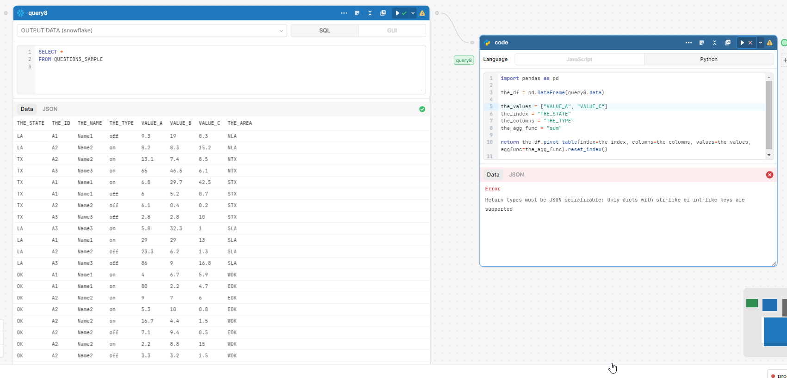Open the code block in a pop-out window
787x378 pixels.
pyautogui.click(x=727, y=43)
